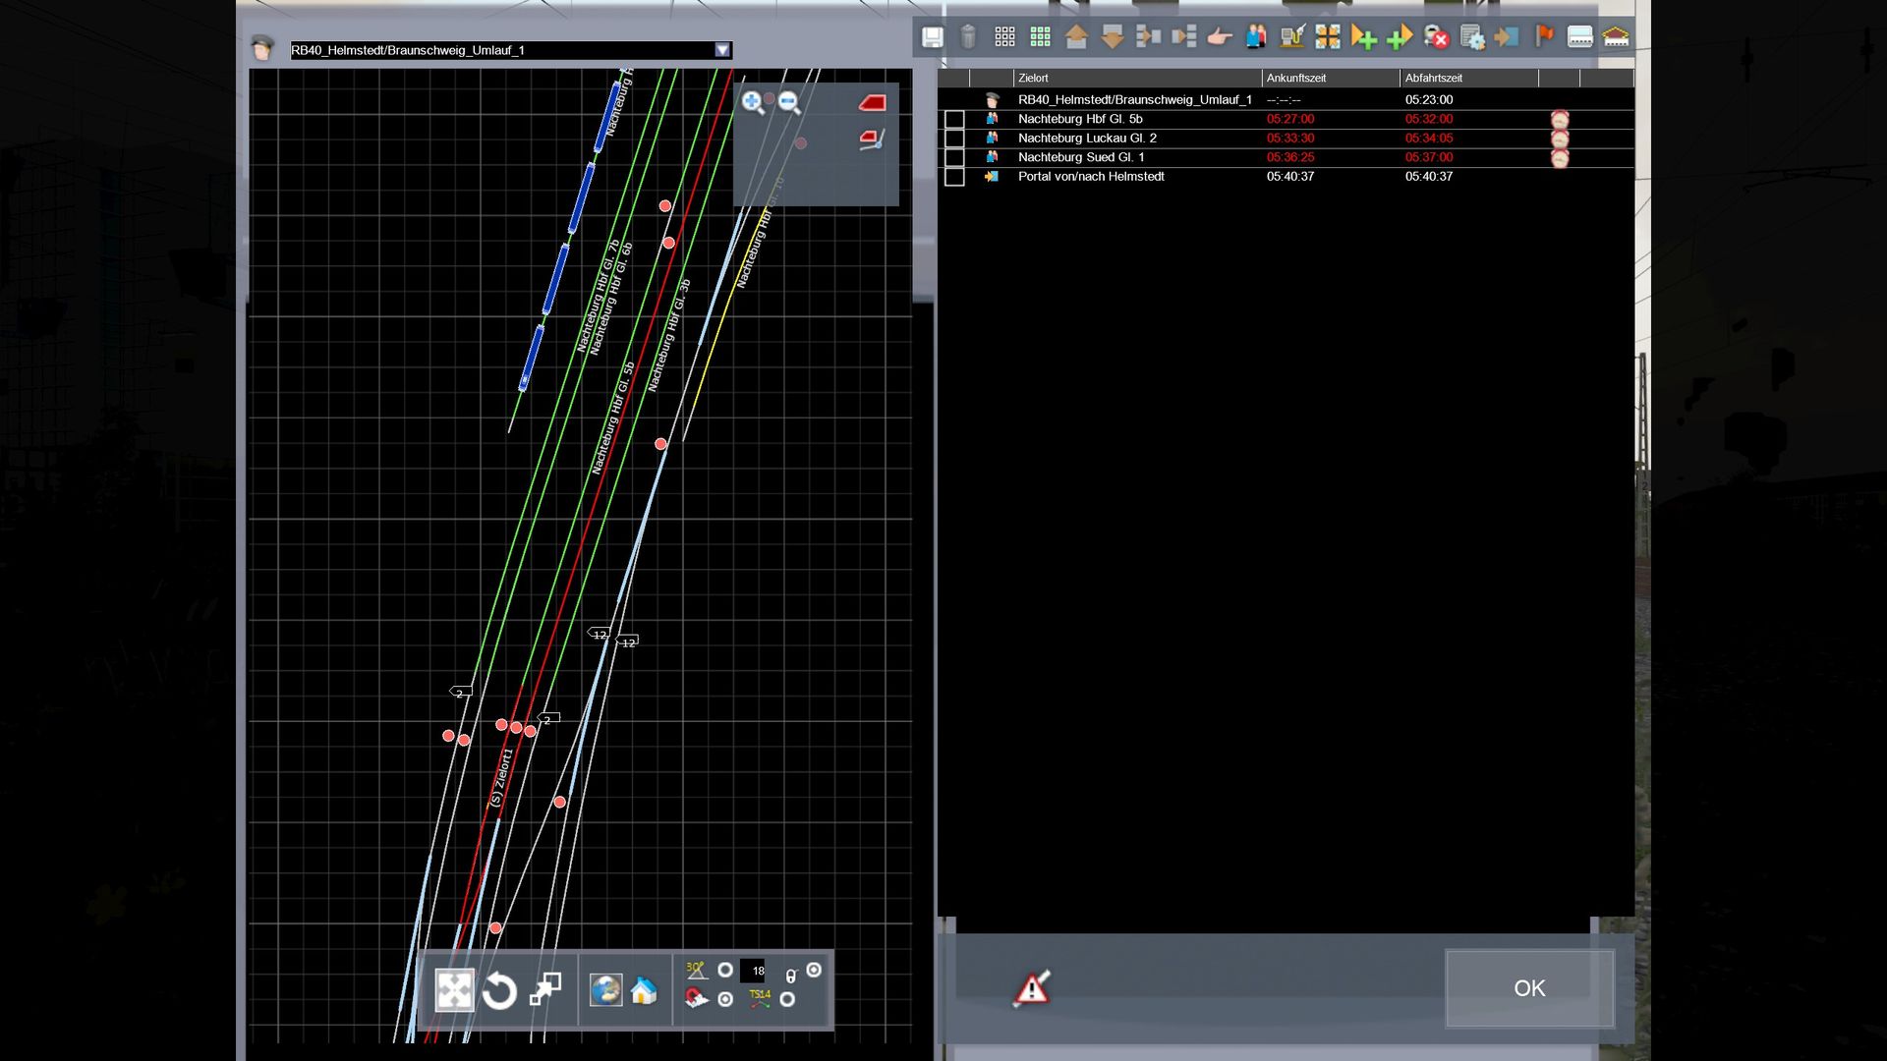Image resolution: width=1887 pixels, height=1061 pixels.
Task: Click the angle value field showing 18
Action: (753, 971)
